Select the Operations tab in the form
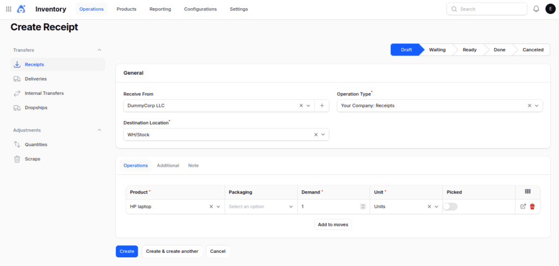The height and width of the screenshot is (266, 559). pyautogui.click(x=135, y=166)
